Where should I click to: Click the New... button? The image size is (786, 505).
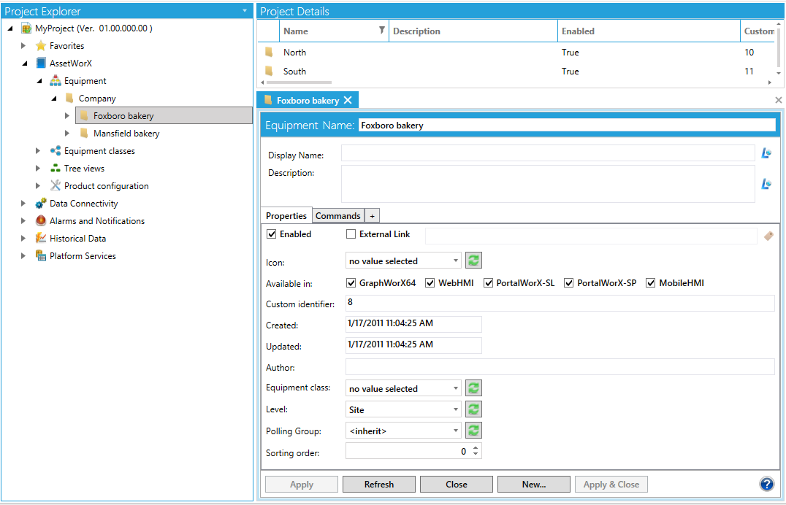[533, 484]
